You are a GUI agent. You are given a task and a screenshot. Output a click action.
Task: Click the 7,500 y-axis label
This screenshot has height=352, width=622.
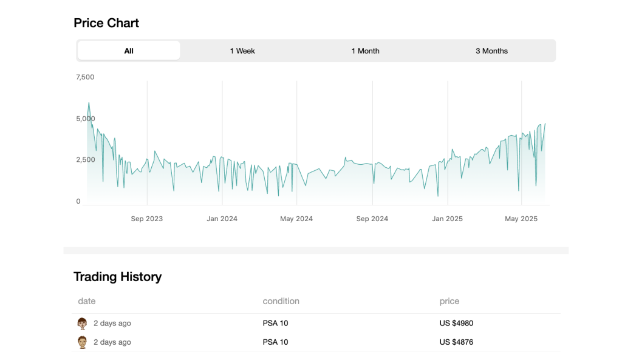tap(85, 78)
